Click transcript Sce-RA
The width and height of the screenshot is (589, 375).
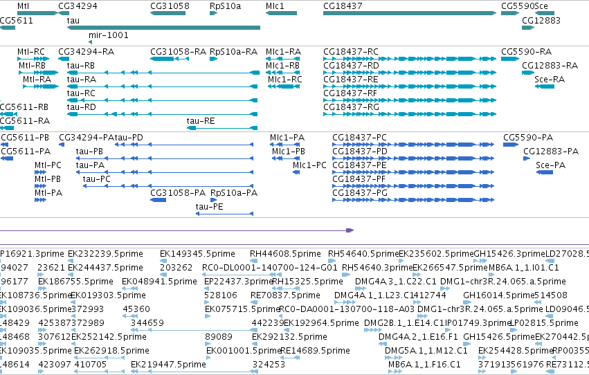click(545, 86)
